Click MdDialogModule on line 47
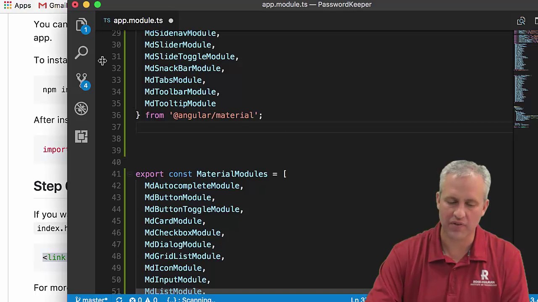This screenshot has width=538, height=302. click(178, 245)
